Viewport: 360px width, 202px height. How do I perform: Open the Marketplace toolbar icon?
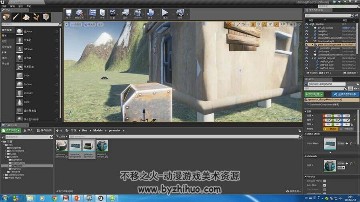point(102,14)
